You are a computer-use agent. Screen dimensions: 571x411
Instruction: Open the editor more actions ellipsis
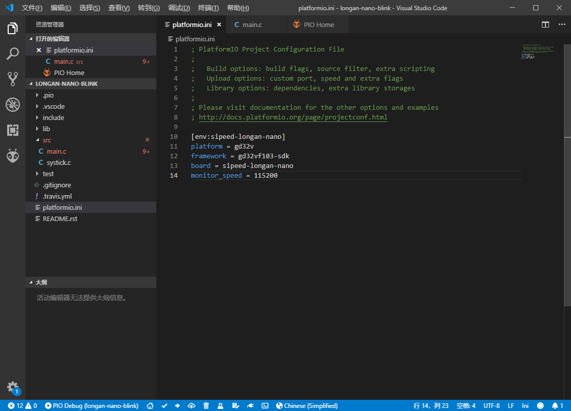click(x=562, y=25)
